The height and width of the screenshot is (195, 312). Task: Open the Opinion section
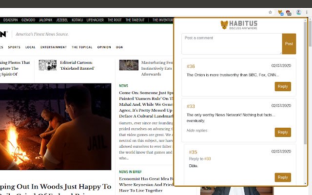[104, 47]
